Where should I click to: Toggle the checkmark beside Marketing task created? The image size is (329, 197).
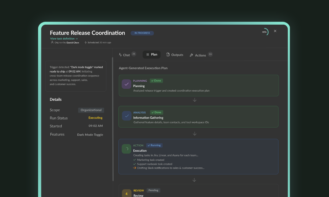coord(134,160)
